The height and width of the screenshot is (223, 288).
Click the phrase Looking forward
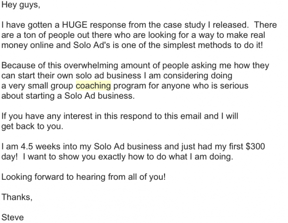coord(33,177)
